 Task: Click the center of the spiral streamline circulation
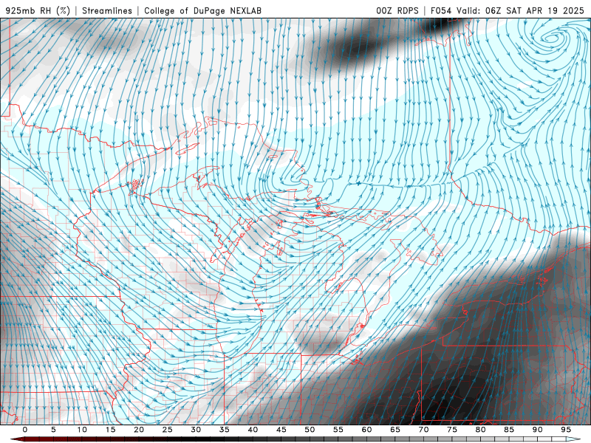(552, 38)
